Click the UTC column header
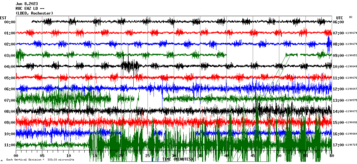 tap(340, 18)
